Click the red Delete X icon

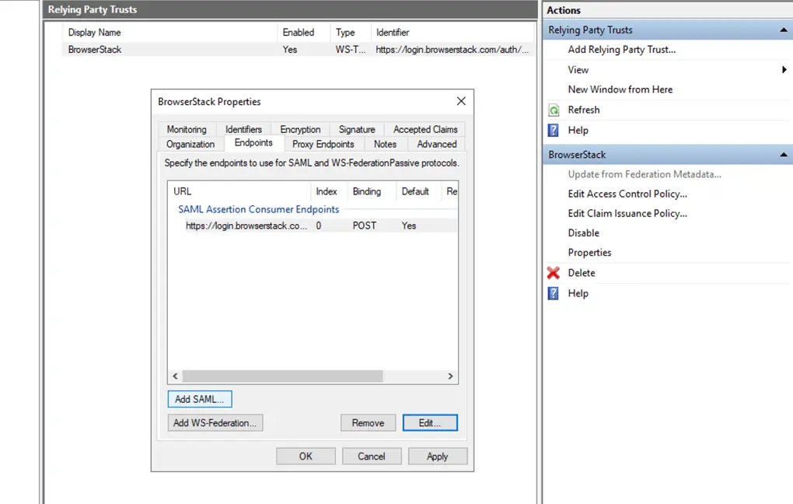[x=554, y=273]
